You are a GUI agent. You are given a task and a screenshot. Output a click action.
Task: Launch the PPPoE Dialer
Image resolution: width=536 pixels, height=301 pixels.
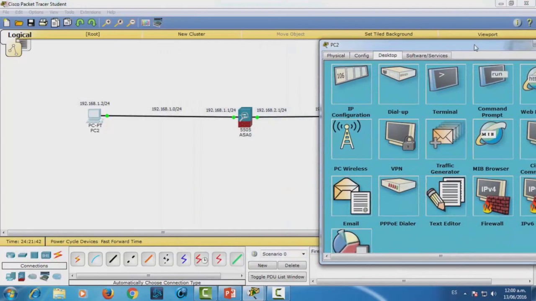coord(398,196)
